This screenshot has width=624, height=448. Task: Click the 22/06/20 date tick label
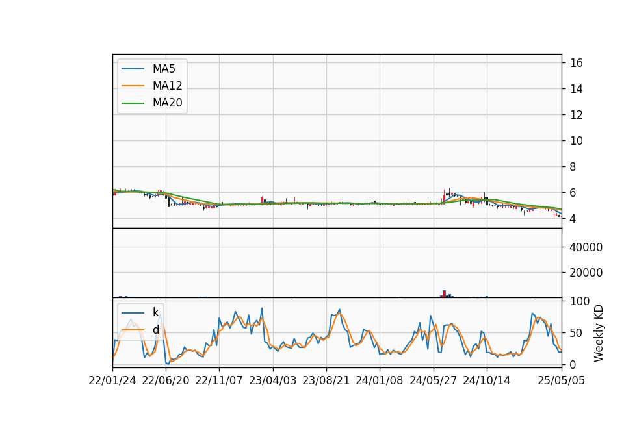coord(166,380)
